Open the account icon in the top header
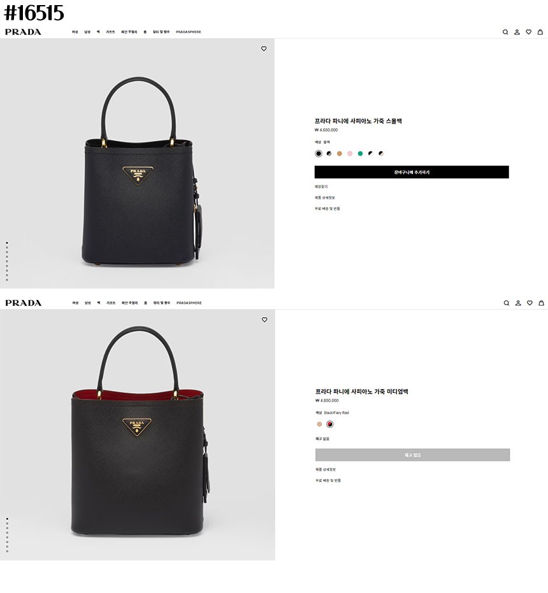The image size is (548, 593). coord(517,32)
